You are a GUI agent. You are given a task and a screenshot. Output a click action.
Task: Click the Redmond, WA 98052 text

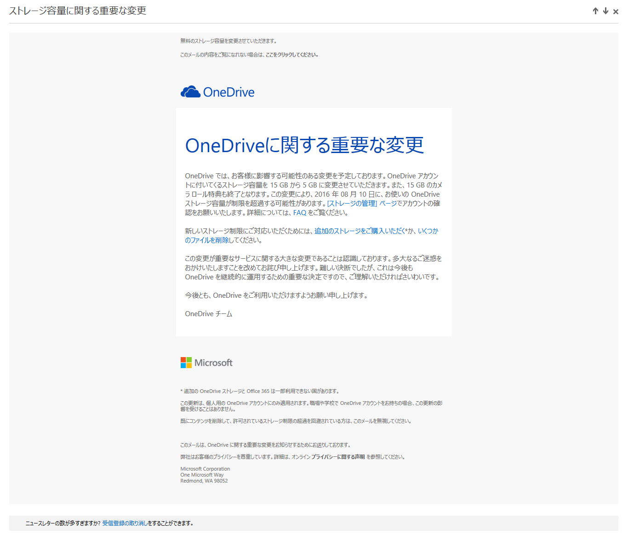click(x=204, y=481)
